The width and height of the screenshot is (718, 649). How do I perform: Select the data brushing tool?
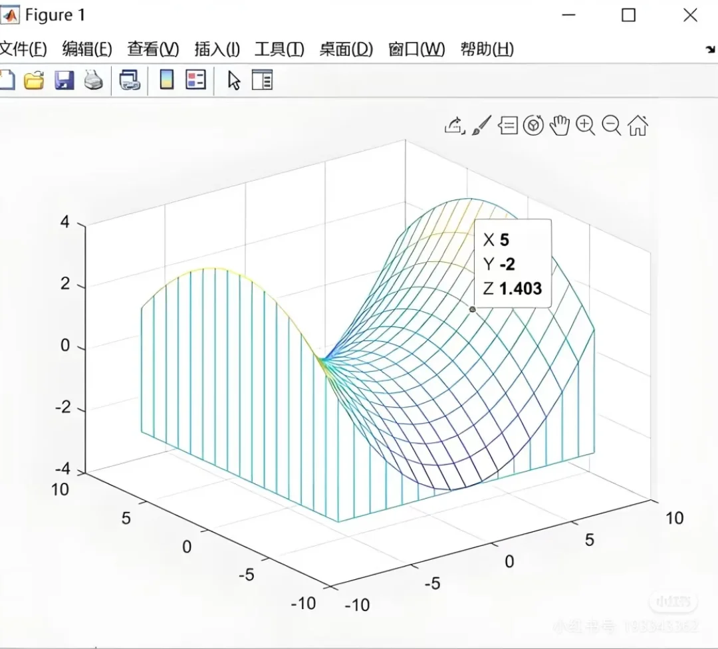[481, 125]
